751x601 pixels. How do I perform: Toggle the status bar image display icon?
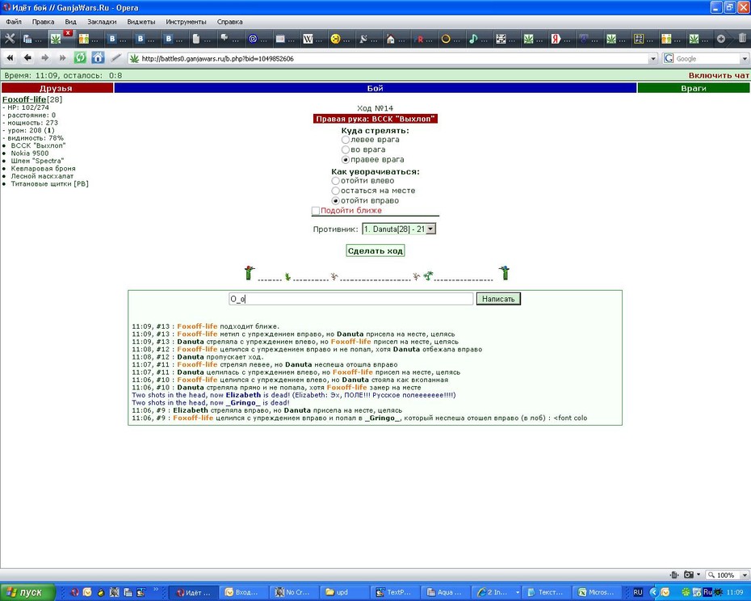click(689, 574)
